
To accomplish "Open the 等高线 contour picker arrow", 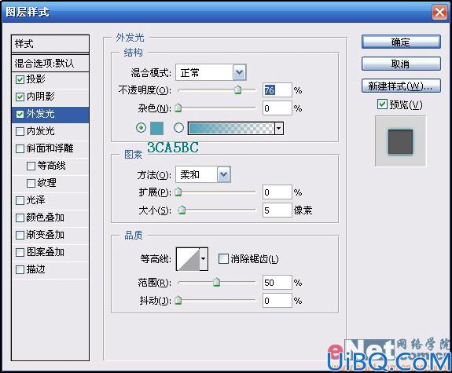I will pos(204,259).
